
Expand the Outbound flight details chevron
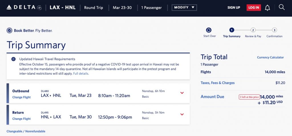click(182, 93)
